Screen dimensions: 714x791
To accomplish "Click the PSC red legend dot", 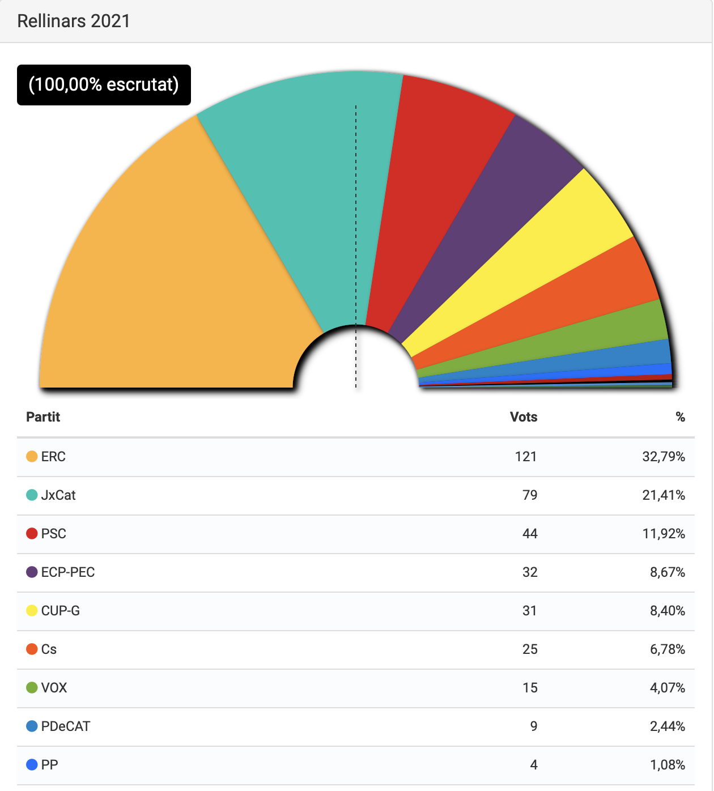I will tap(32, 534).
